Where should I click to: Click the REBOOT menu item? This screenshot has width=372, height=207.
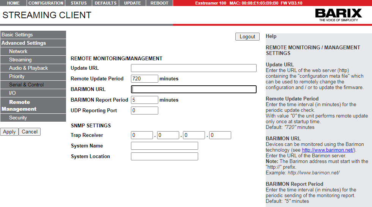pyautogui.click(x=159, y=3)
